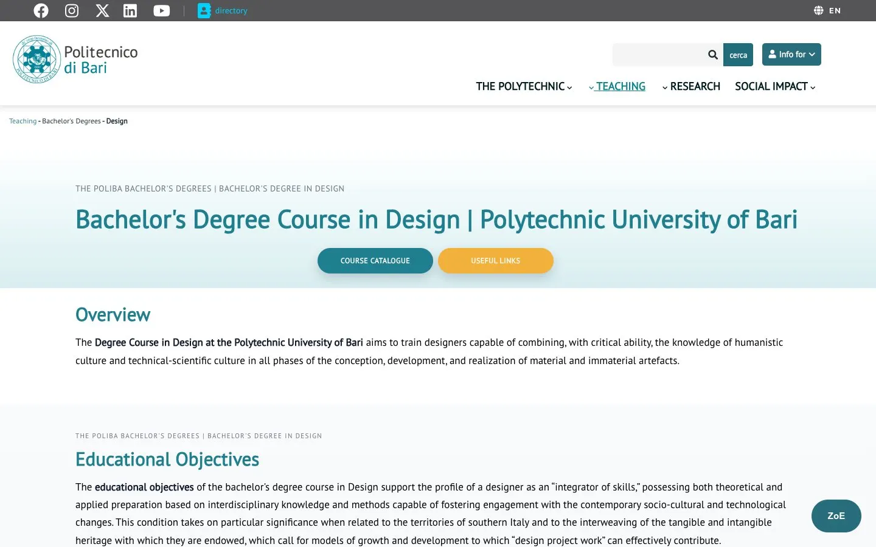Open the Useful Links button

[496, 261]
